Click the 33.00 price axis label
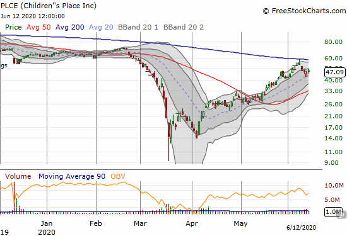Screen dimensions: 347x236 pyautogui.click(x=334, y=91)
